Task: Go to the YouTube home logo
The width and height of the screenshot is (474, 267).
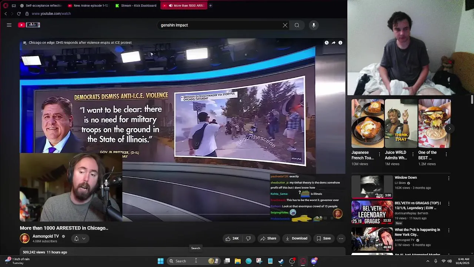Action: [29, 25]
